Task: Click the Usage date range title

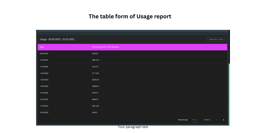Action: coord(57,39)
